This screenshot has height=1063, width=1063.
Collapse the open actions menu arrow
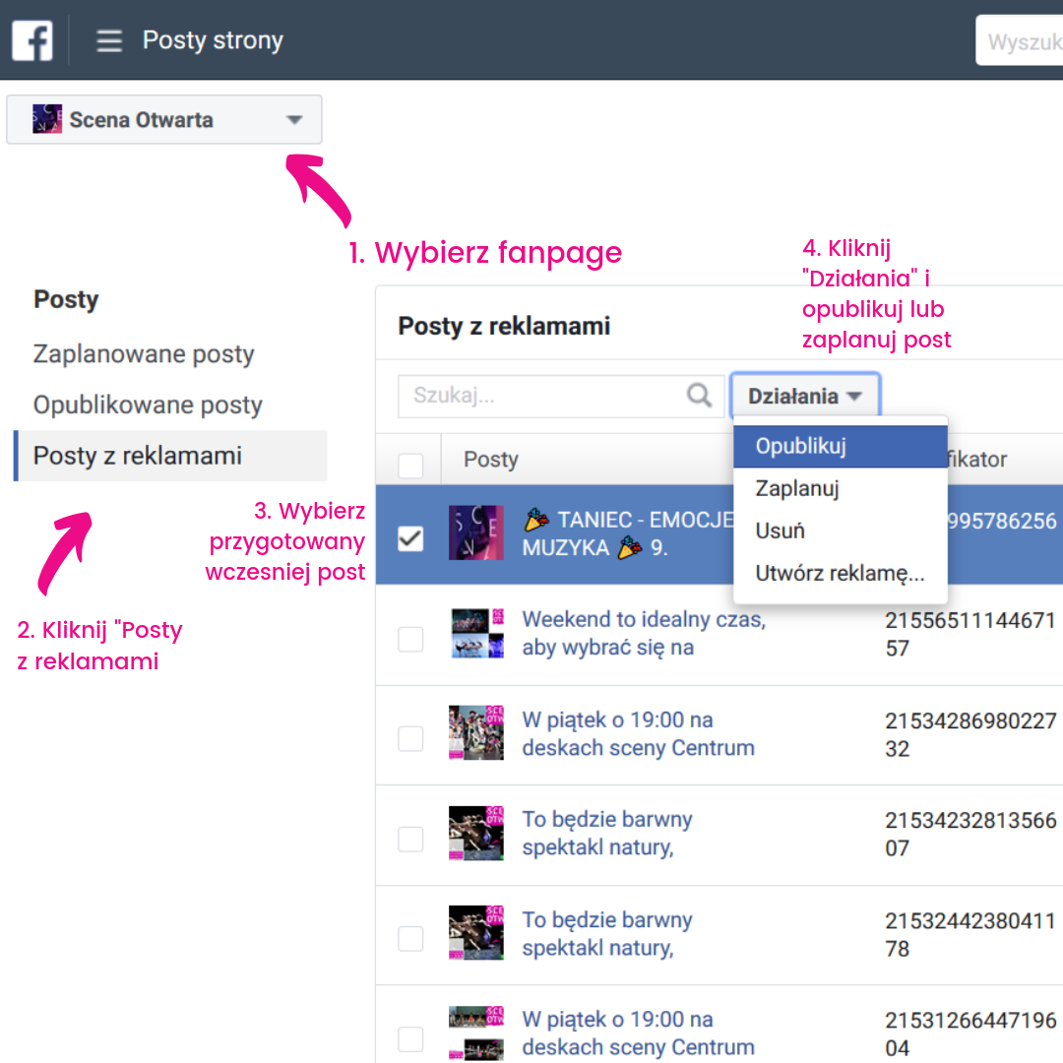click(854, 396)
